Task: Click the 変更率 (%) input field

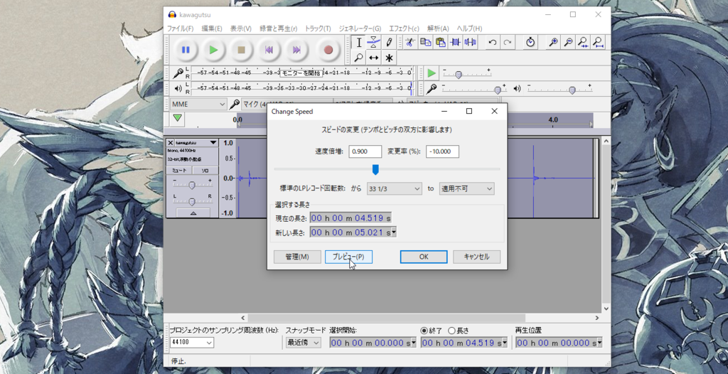Action: click(x=442, y=151)
